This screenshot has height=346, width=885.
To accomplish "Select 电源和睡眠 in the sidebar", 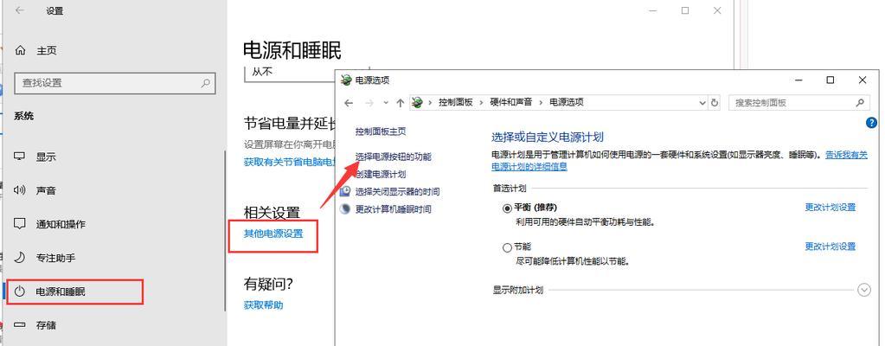I will pos(61,292).
